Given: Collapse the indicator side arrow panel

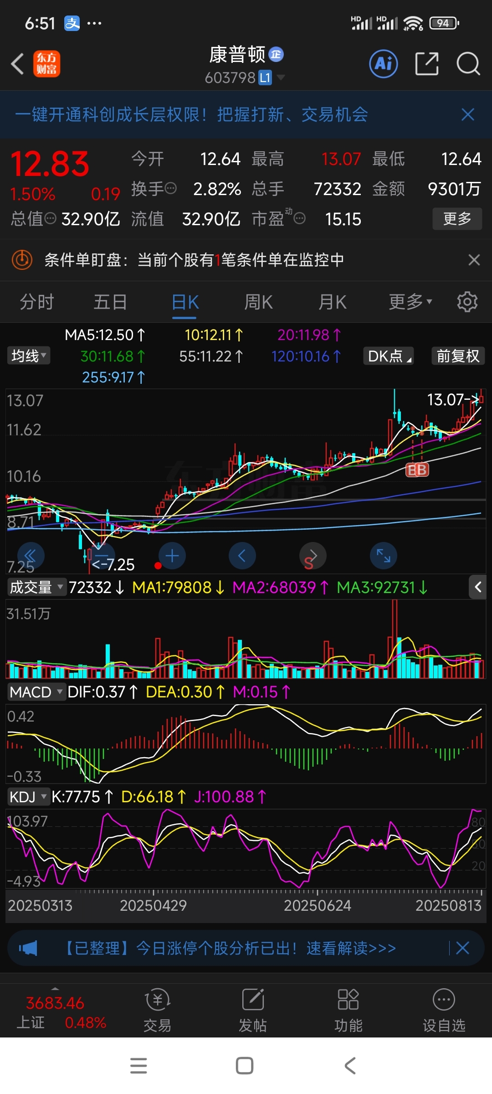Looking at the screenshot, I should pos(477,587).
